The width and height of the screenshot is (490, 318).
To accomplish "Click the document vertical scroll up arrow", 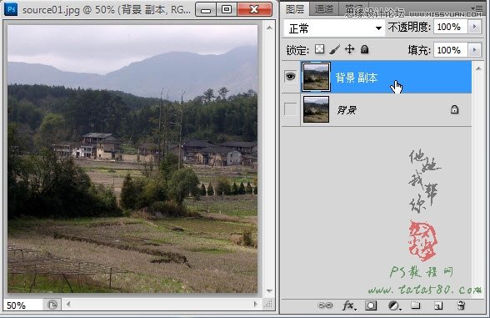I will pos(269,28).
